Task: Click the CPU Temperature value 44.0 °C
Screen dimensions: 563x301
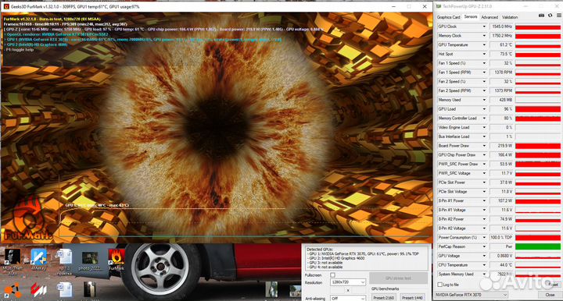Action: [502, 265]
